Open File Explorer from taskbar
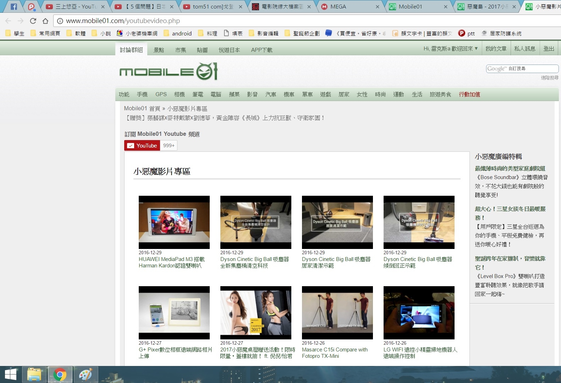Screen dimensions: 561x383 34,374
